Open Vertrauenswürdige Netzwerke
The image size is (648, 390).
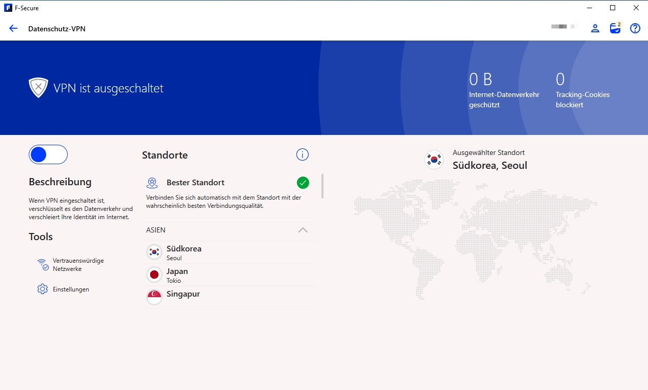point(78,264)
